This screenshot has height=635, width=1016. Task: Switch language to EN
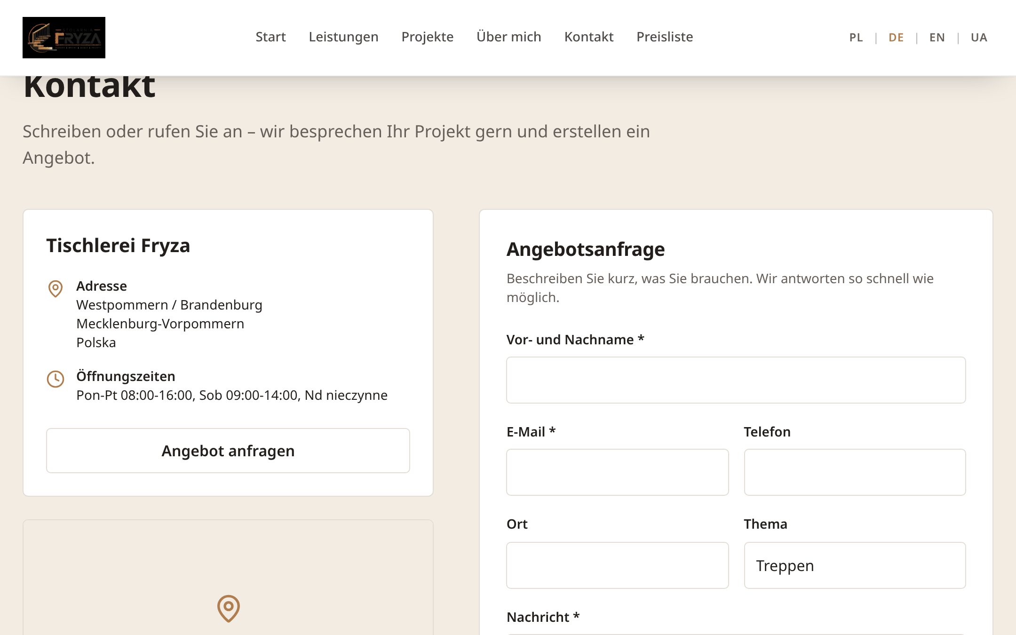click(937, 37)
